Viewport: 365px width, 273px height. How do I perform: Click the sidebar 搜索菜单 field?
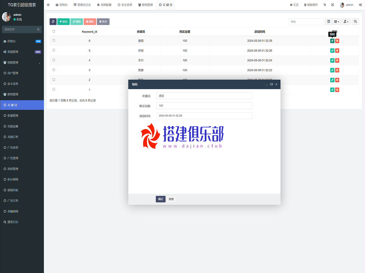click(19, 29)
